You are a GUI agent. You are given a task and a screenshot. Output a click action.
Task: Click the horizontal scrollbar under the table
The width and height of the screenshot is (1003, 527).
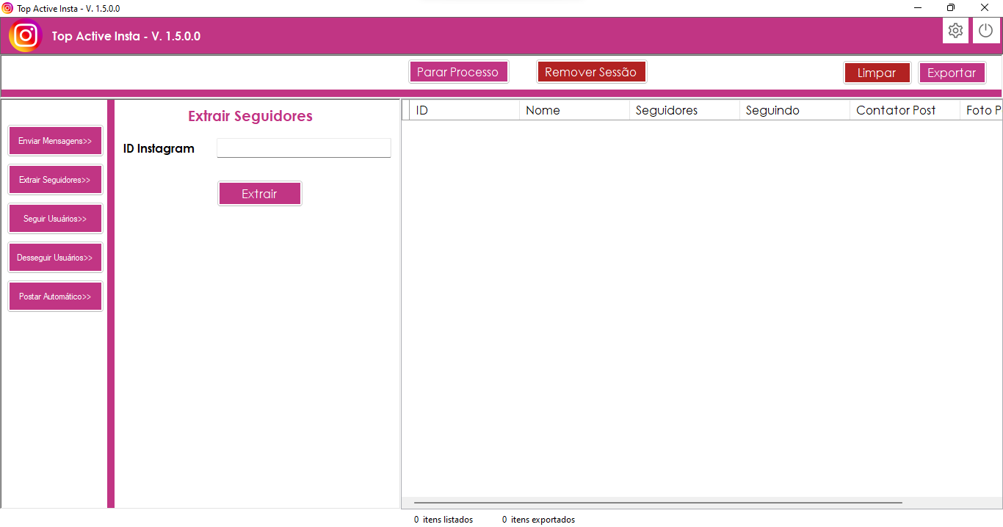pyautogui.click(x=658, y=503)
